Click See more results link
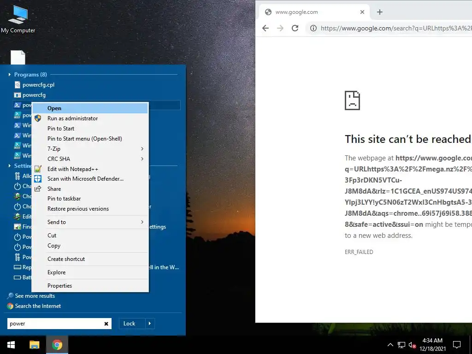472x354 pixels. tap(35, 296)
